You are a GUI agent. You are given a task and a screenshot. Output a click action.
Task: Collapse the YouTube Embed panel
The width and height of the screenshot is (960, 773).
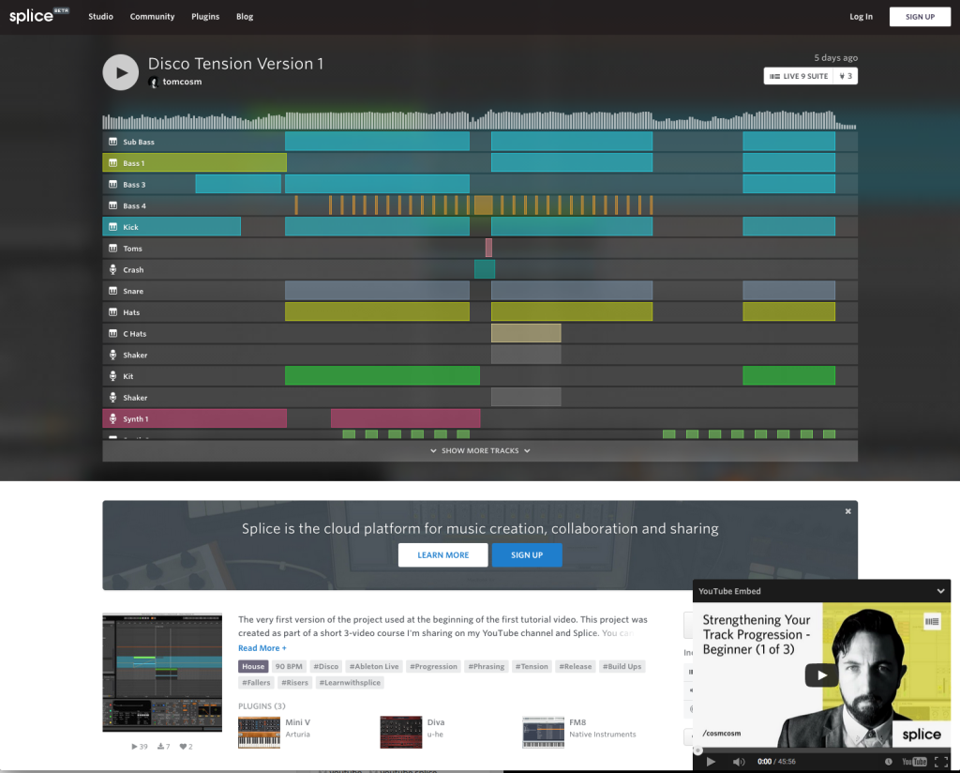[940, 591]
